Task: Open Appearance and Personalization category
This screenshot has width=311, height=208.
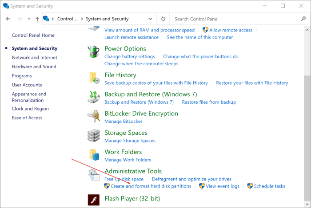Action: coord(29,97)
